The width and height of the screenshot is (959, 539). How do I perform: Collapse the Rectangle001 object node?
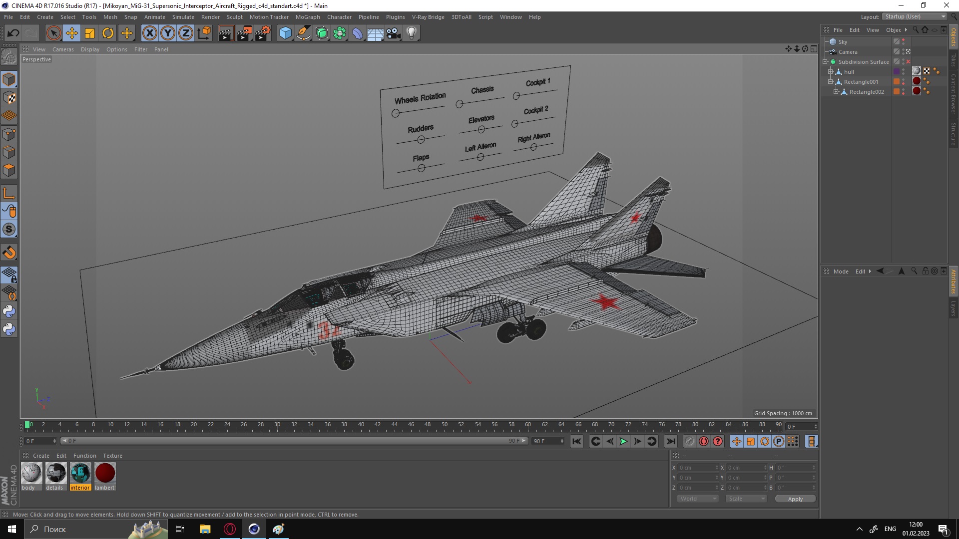point(831,82)
